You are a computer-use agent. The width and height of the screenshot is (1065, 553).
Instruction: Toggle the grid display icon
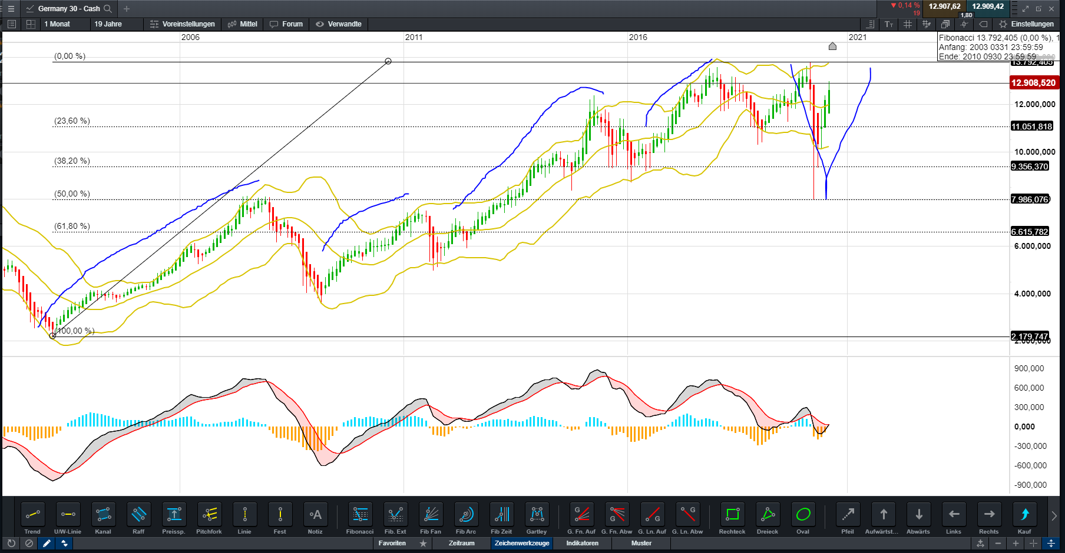(x=908, y=24)
